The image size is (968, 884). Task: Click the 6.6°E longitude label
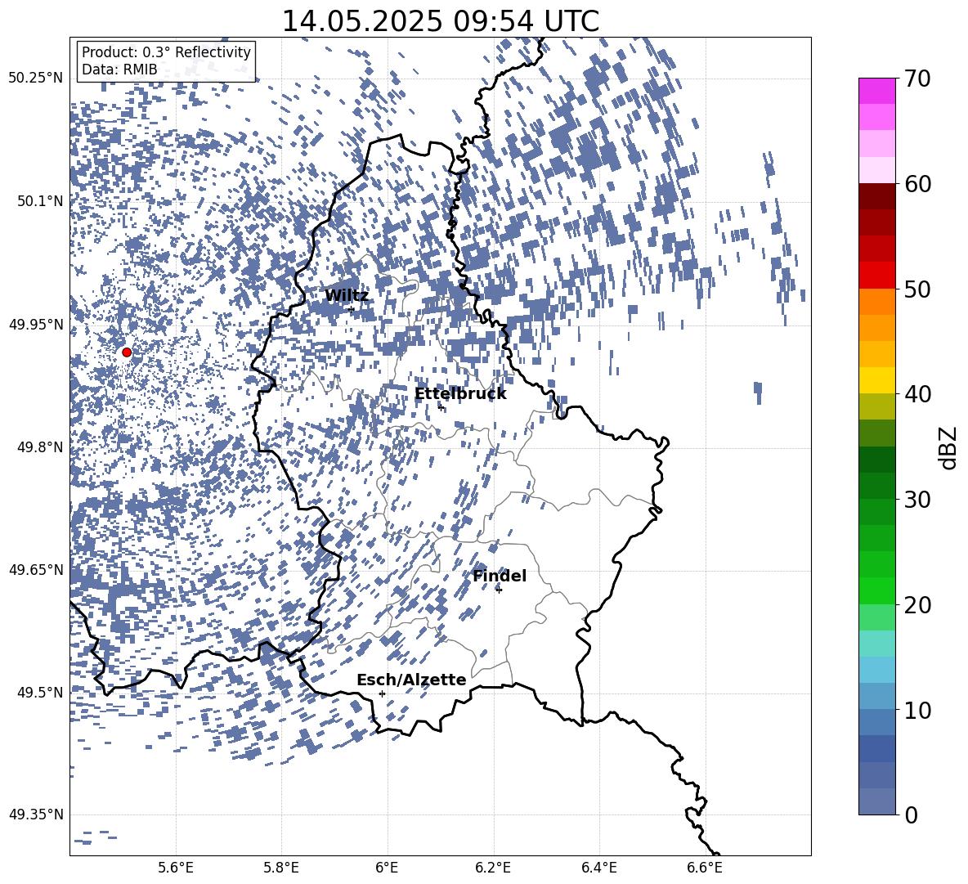point(705,868)
